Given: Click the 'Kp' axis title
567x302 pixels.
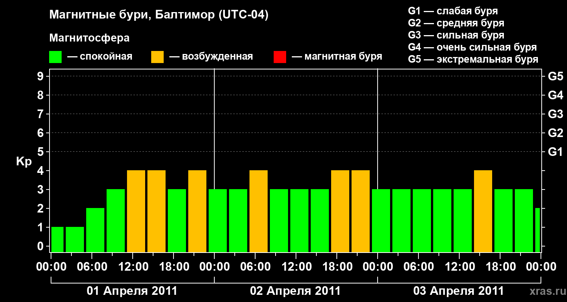Looking at the screenshot, I should [x=24, y=162].
